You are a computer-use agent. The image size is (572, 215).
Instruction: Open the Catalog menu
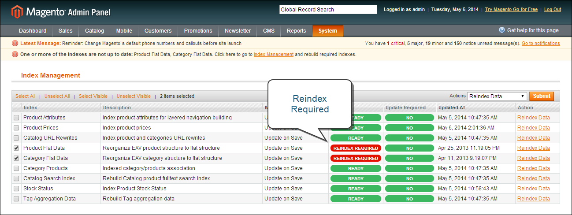(x=94, y=31)
